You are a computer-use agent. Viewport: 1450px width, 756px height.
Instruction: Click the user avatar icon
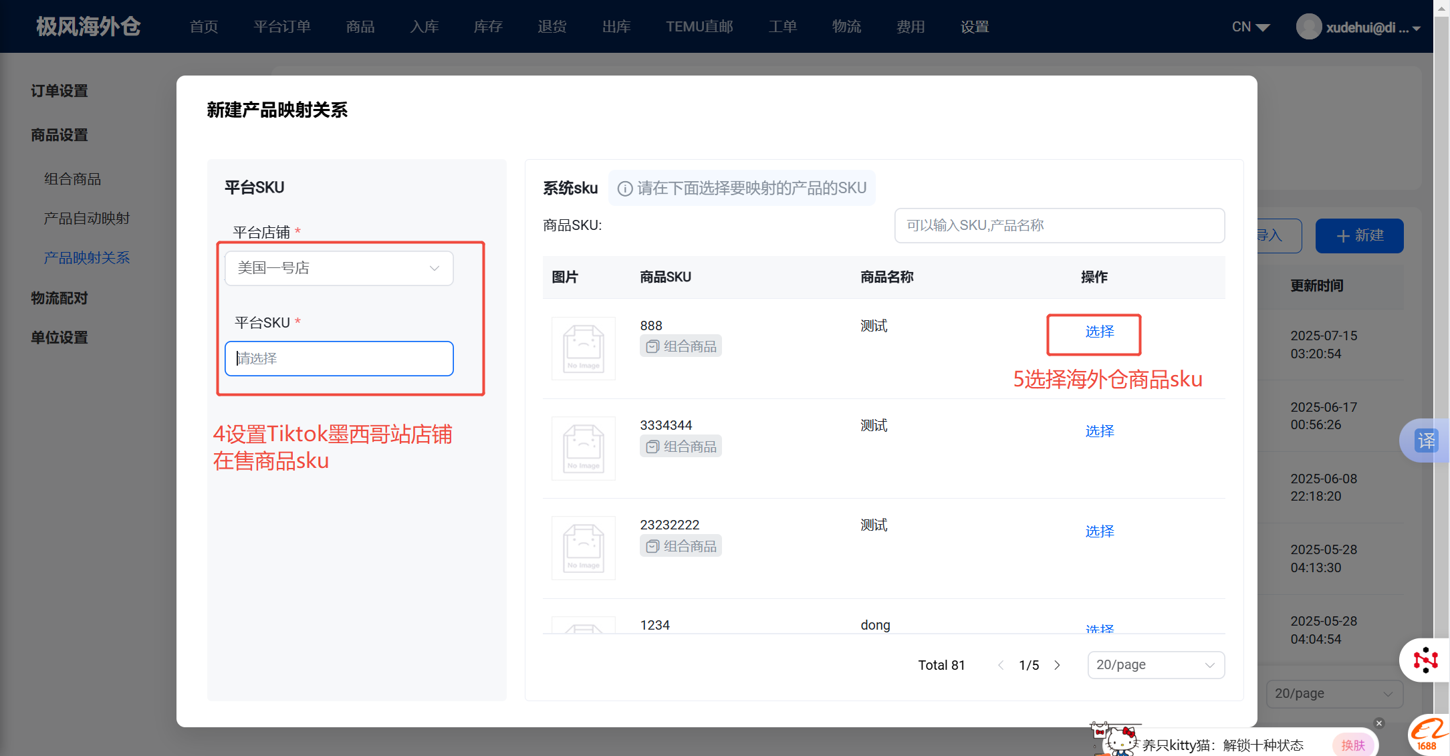pos(1308,27)
